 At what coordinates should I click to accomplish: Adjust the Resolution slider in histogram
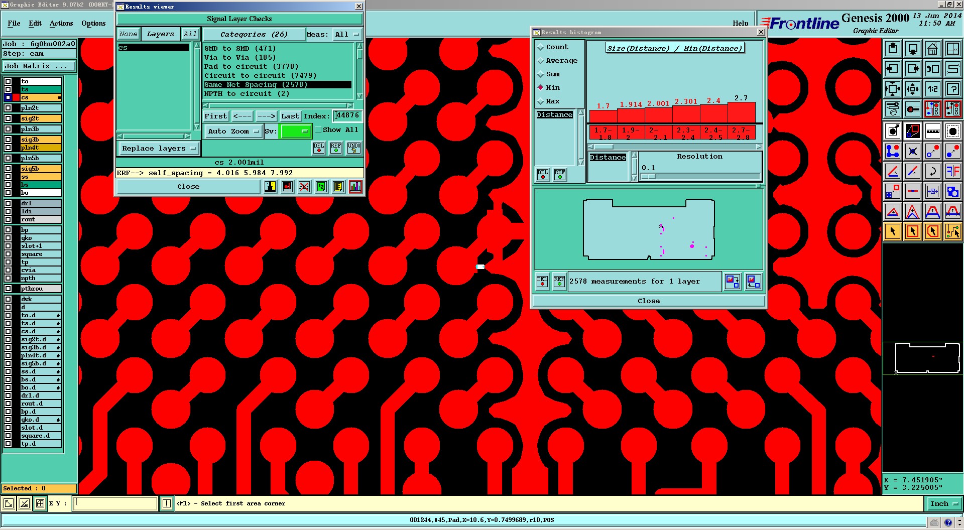coord(648,177)
